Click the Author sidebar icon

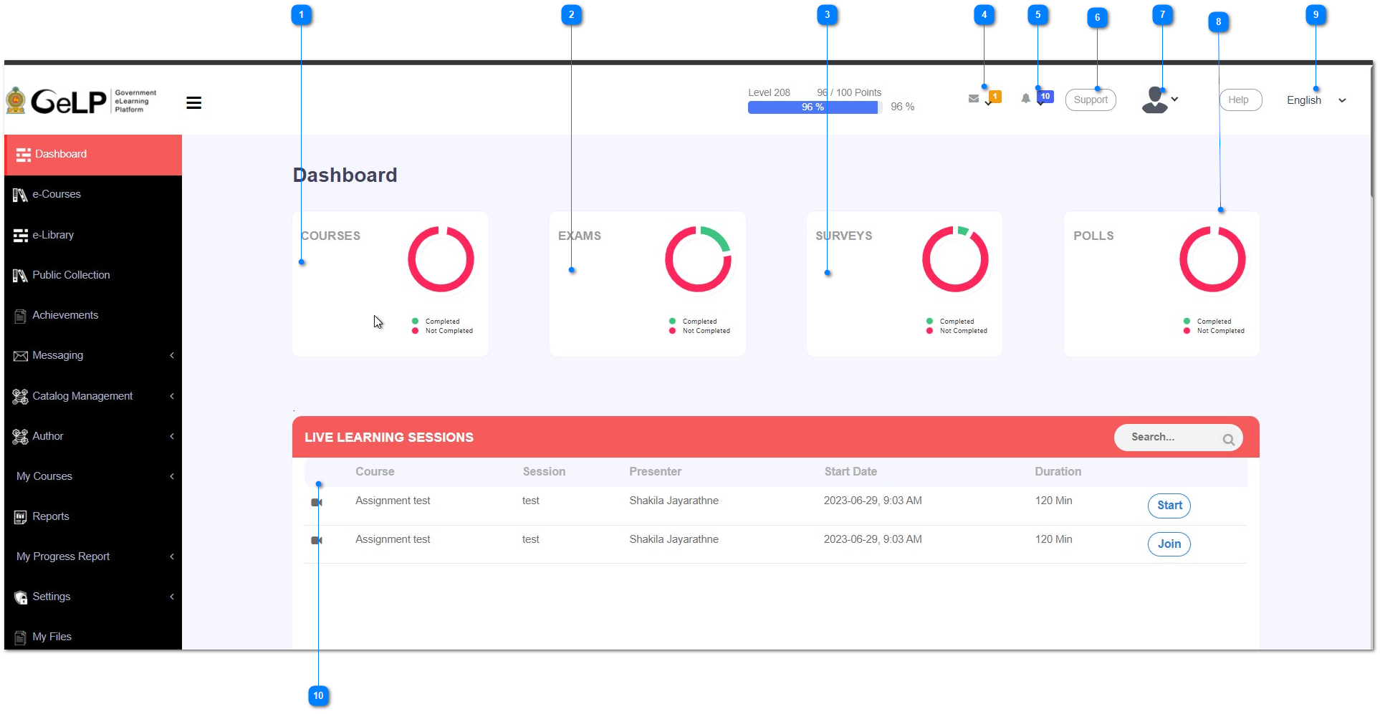(x=20, y=437)
